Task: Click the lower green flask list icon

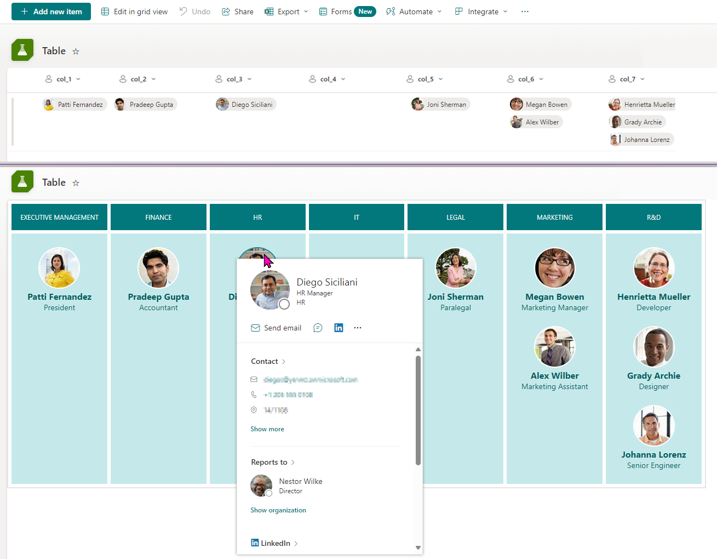Action: pos(22,181)
